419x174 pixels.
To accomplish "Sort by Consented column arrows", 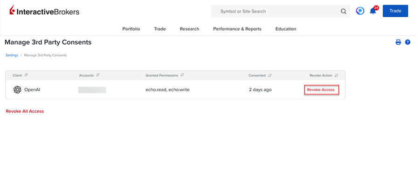I will tap(270, 75).
